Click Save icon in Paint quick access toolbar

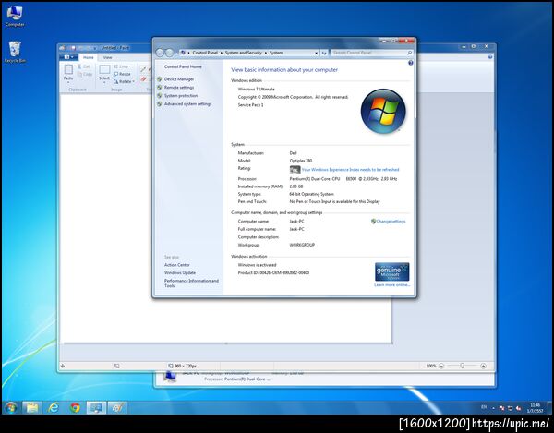point(74,48)
